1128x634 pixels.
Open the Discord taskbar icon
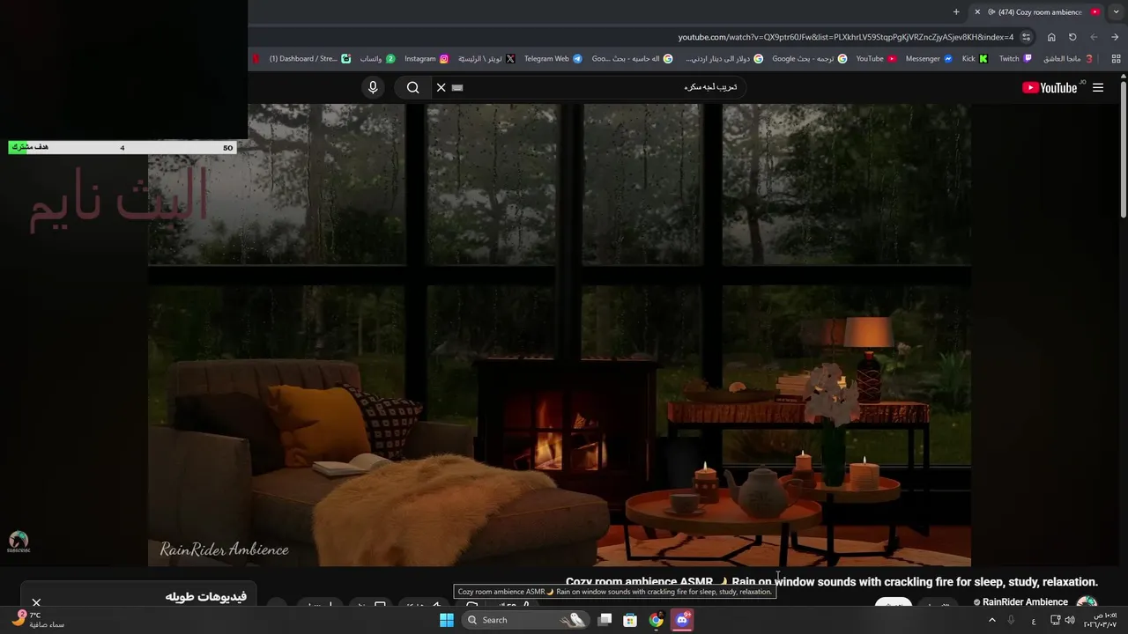[681, 620]
